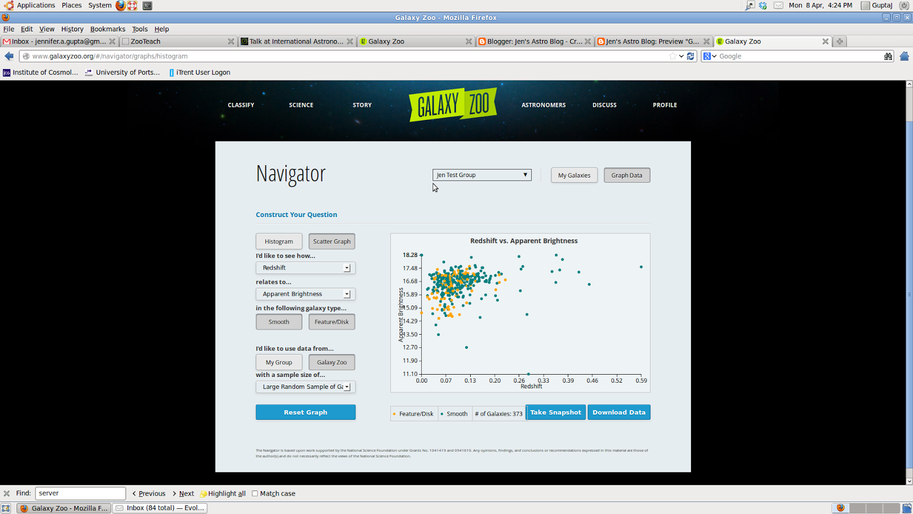Click the Galaxy Zoo logo
Screen dimensions: 913x514
click(453, 105)
